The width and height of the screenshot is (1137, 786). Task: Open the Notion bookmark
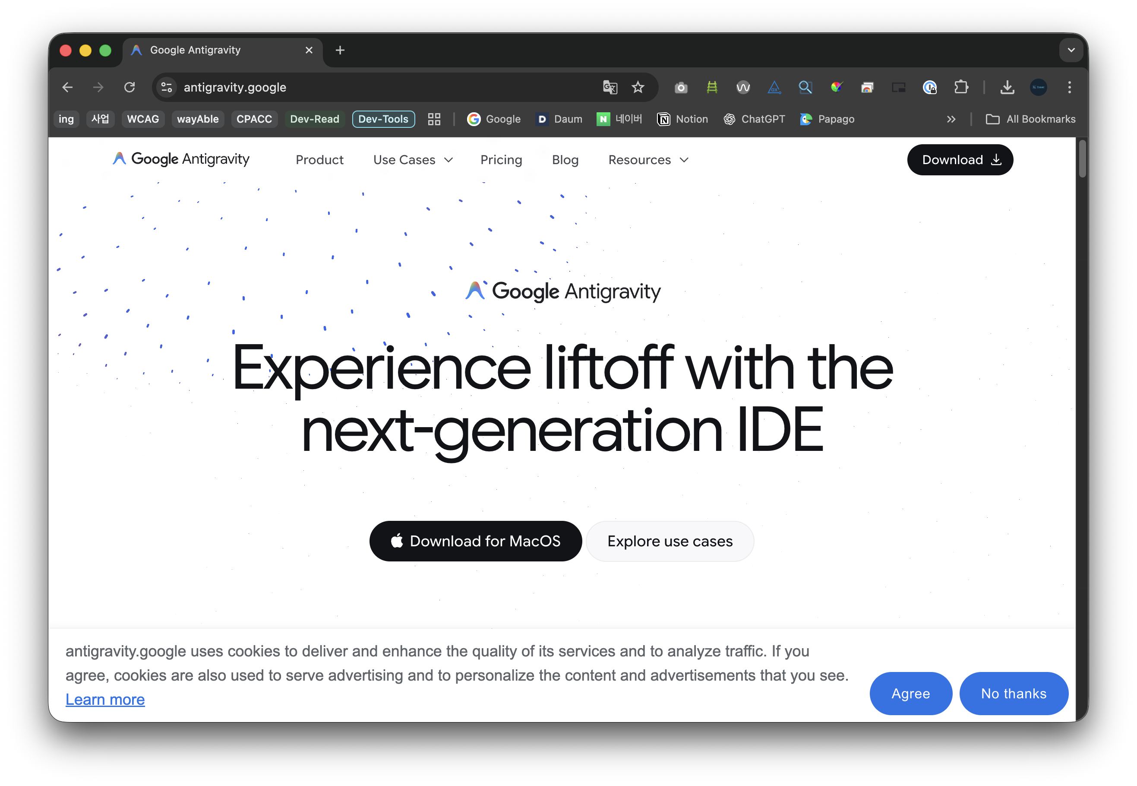pos(682,119)
